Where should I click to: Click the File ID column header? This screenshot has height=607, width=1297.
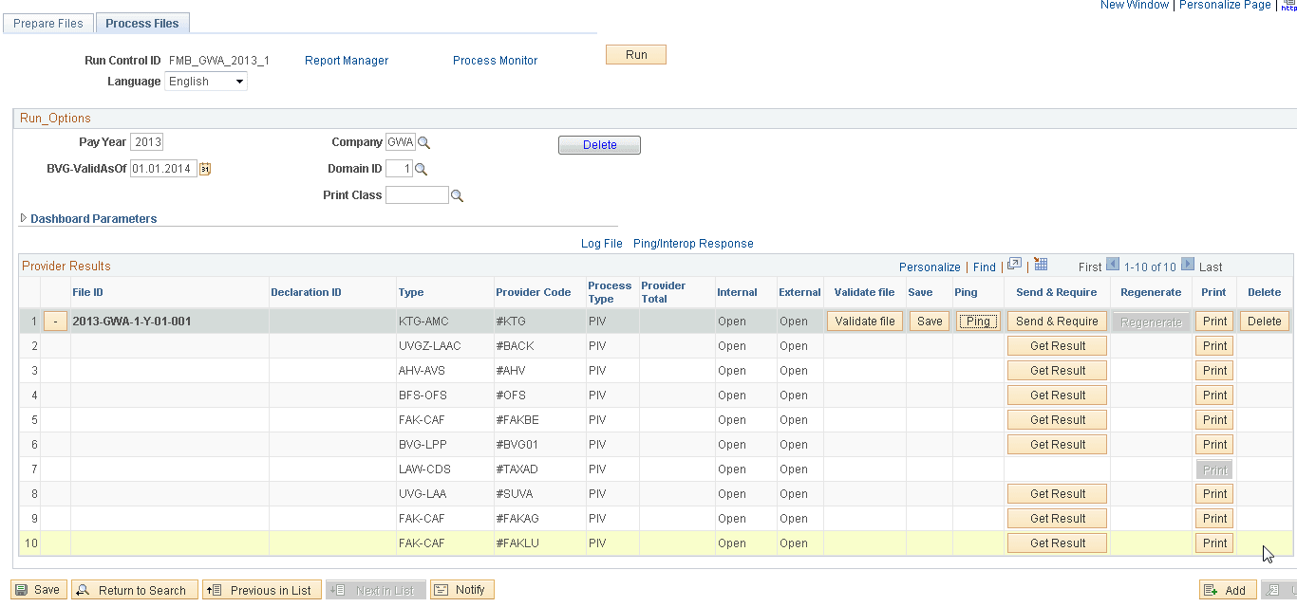click(87, 292)
